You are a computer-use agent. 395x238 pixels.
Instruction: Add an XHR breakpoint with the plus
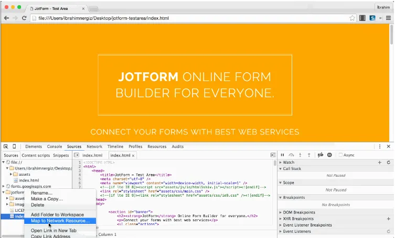[389, 219]
